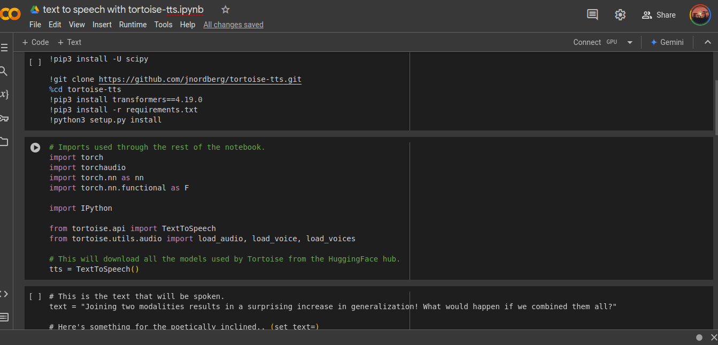Viewport: 718px width, 345px height.
Task: Open the Tools menu
Action: click(x=163, y=25)
